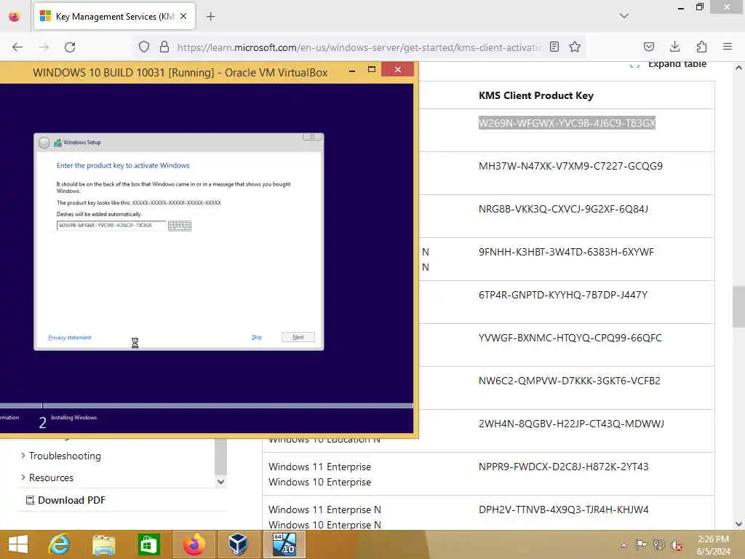
Task: Open Firefox downloads panel
Action: click(x=674, y=47)
